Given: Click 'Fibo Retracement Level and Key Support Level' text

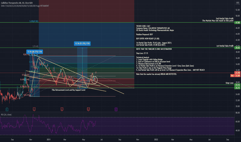Looking at the screenshot, I should pyautogui.click(x=69, y=90).
